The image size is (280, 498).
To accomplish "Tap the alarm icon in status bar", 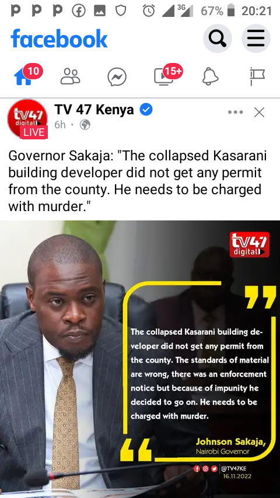I will click(148, 11).
